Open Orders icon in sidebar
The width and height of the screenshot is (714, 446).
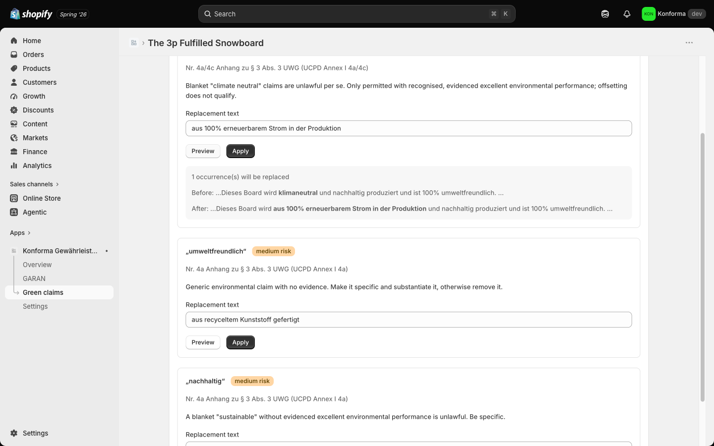point(14,55)
